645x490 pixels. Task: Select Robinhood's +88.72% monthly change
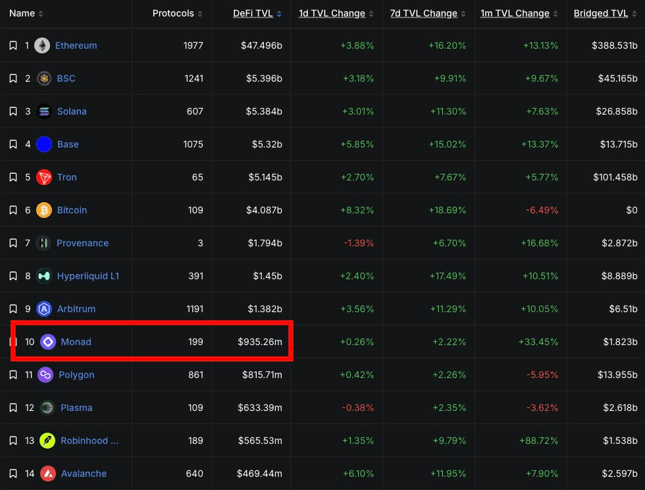pyautogui.click(x=539, y=441)
